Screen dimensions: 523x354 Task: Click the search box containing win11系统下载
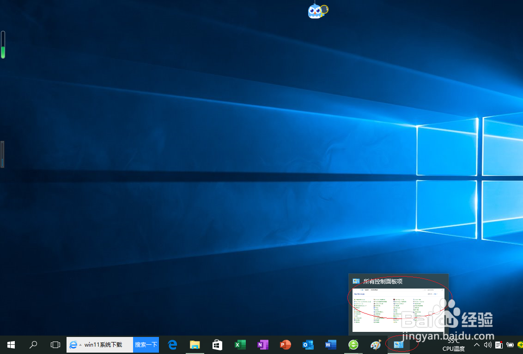coord(100,345)
